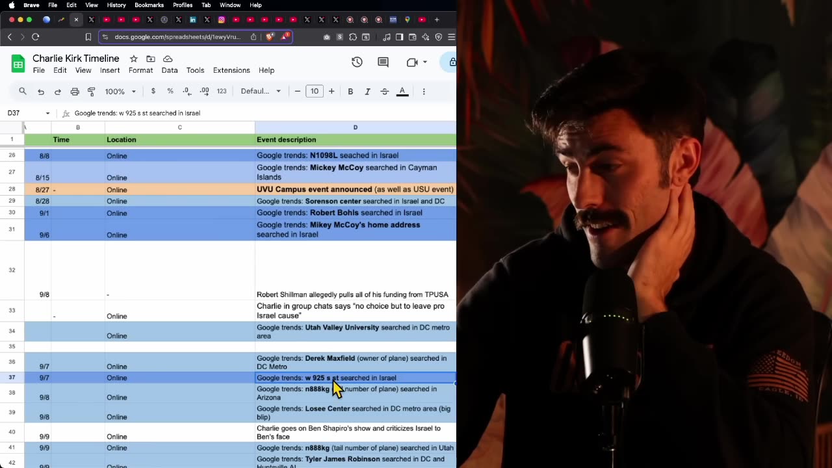This screenshot has width=832, height=468.
Task: Select column C header
Action: [x=180, y=127]
